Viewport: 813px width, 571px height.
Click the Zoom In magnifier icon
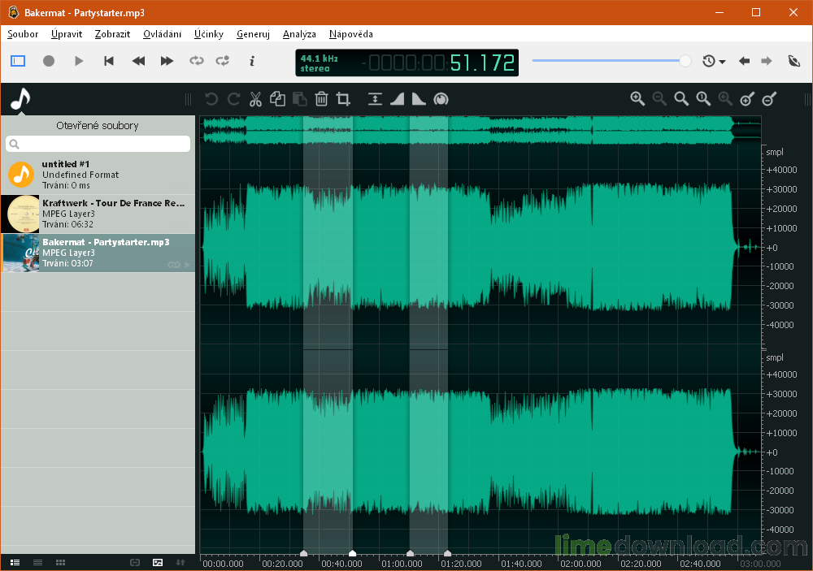click(637, 99)
